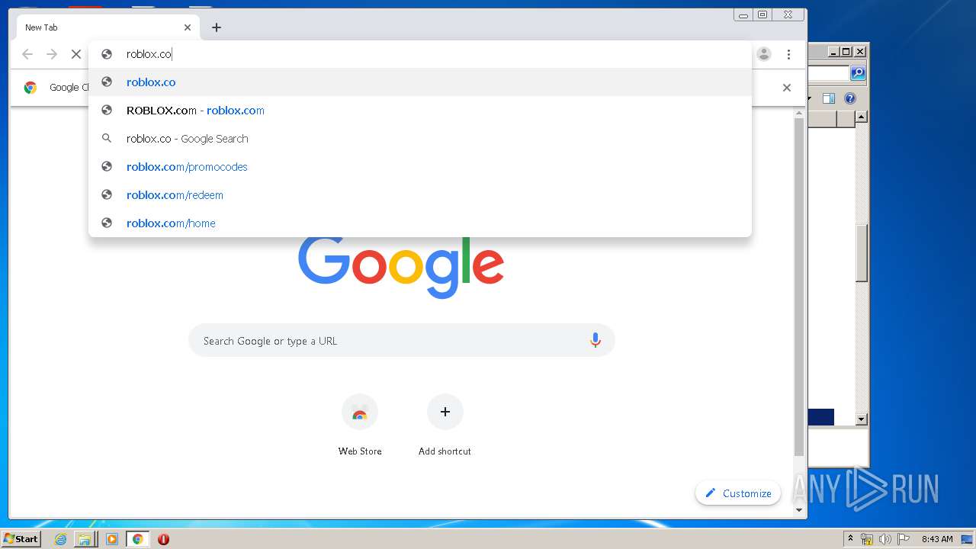Open the Web Store shortcut

point(360,425)
